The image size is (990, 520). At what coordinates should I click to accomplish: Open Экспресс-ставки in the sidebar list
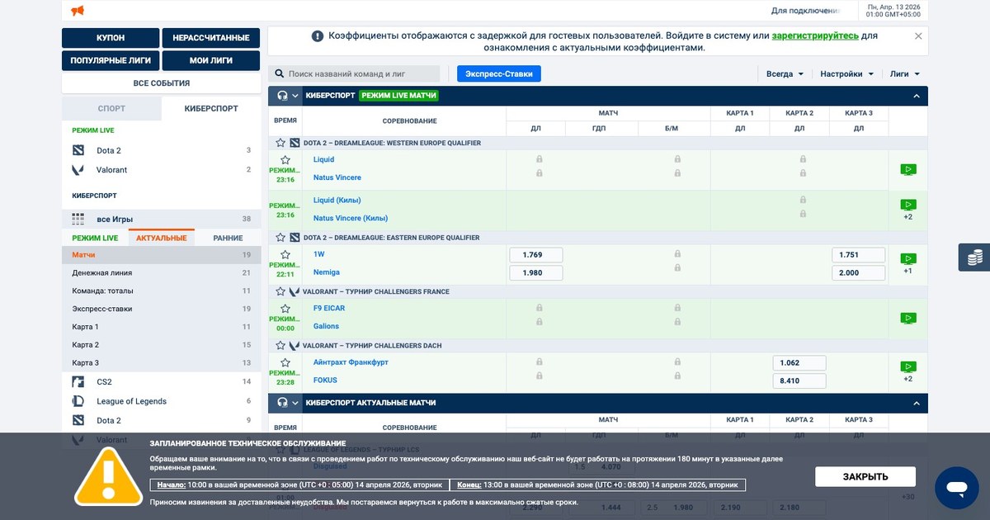[162, 309]
